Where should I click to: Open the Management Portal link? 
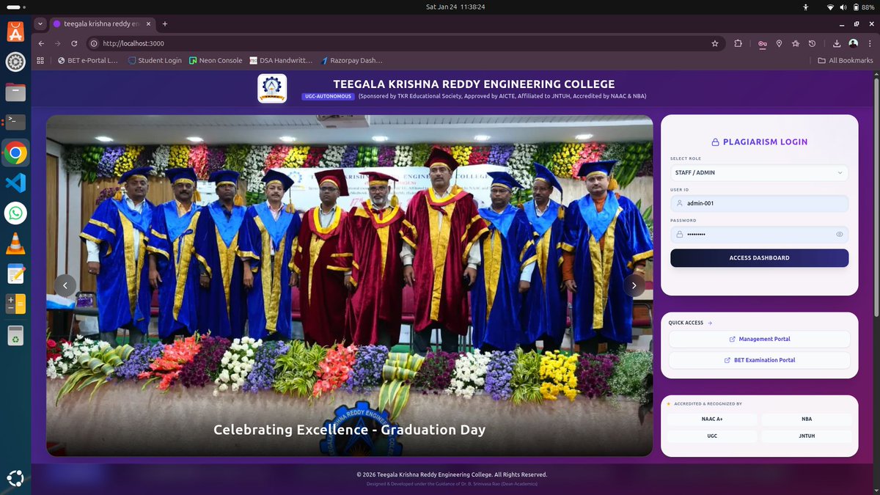point(759,339)
